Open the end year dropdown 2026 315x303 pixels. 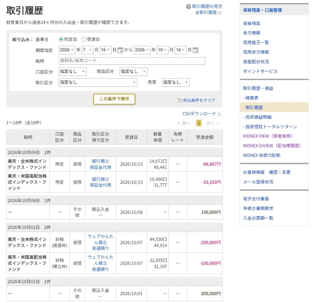pyautogui.click(x=142, y=50)
